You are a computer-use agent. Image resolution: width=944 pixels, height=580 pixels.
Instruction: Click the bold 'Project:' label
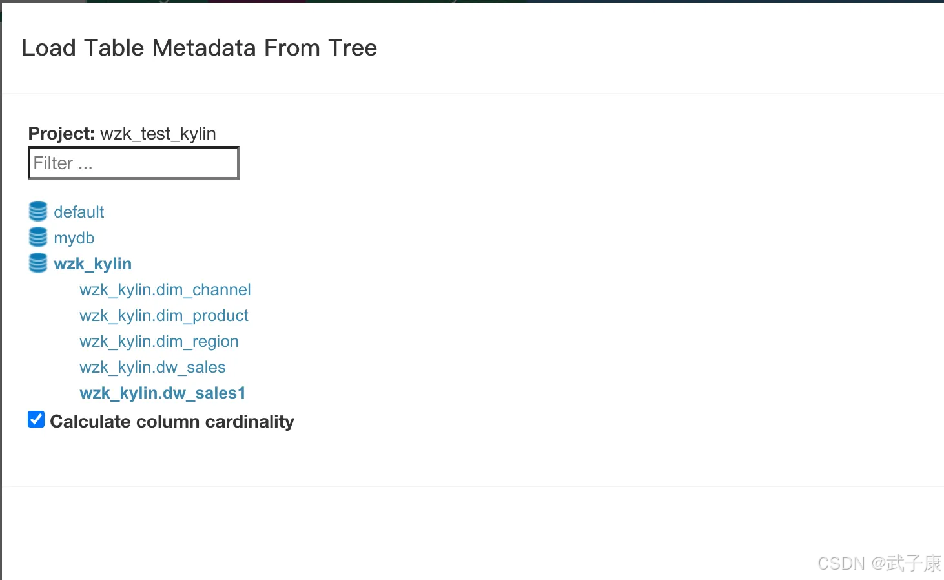click(61, 134)
